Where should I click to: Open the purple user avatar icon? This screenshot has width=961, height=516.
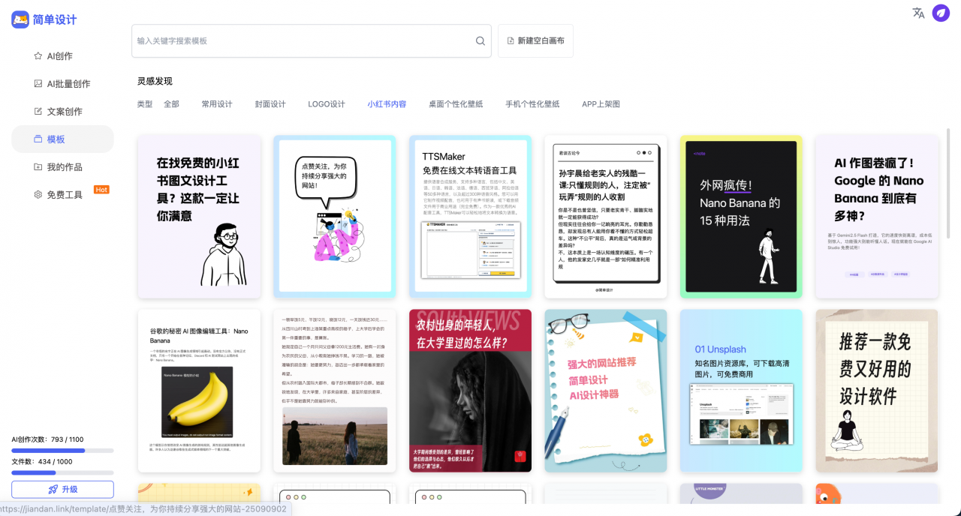pos(941,13)
